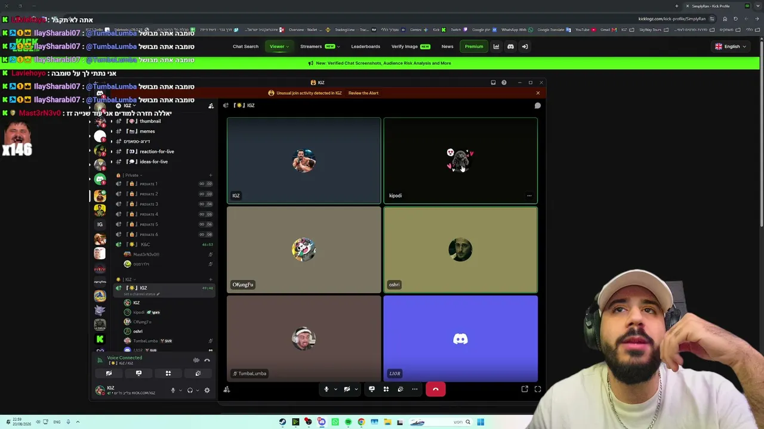
Task: Open the Verify Image page
Action: pyautogui.click(x=411, y=46)
